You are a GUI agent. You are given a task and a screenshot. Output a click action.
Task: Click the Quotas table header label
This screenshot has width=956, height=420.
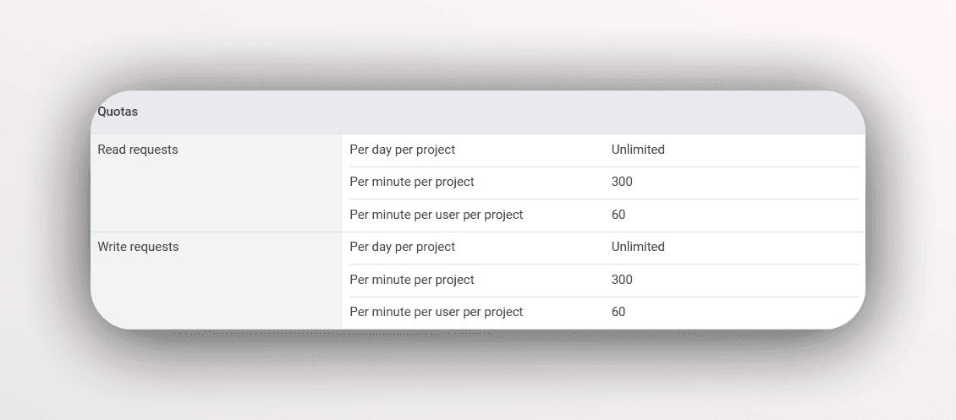coord(118,112)
